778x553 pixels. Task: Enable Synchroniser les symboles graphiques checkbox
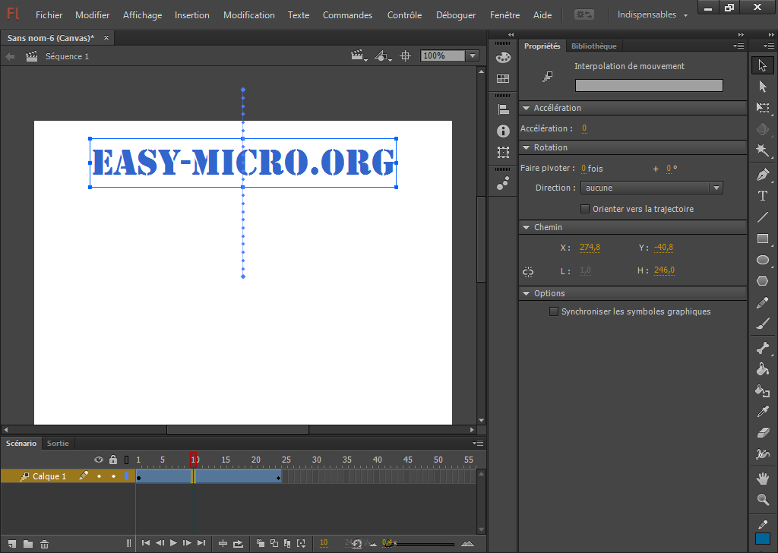click(554, 311)
